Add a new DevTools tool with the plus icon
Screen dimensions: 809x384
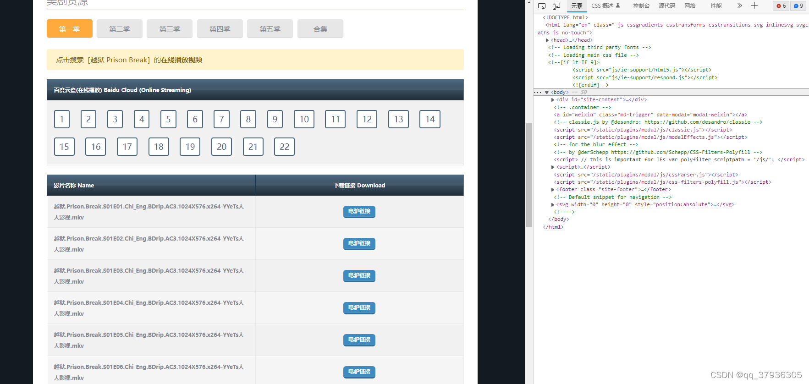click(x=754, y=5)
